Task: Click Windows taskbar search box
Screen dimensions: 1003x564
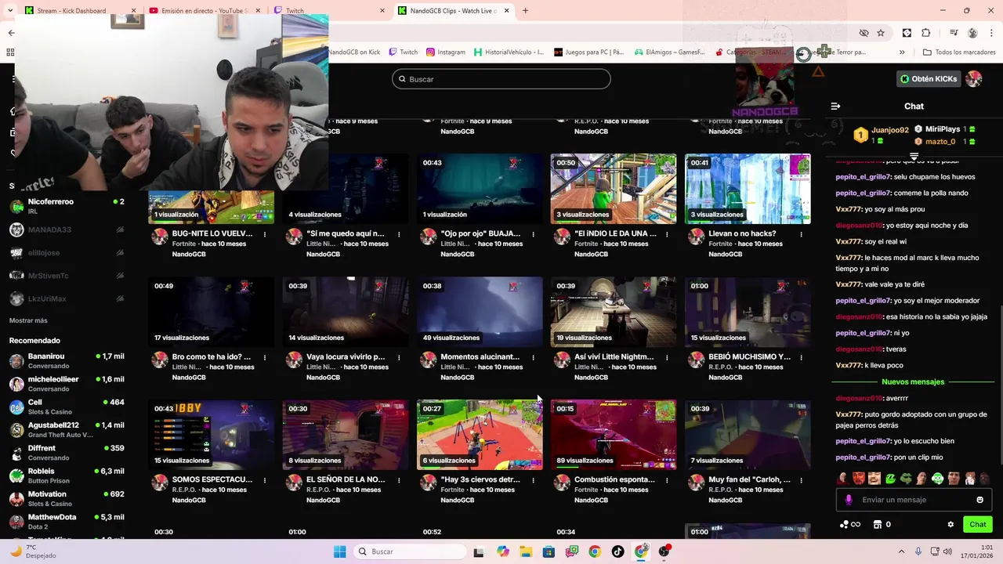Action: pos(408,551)
